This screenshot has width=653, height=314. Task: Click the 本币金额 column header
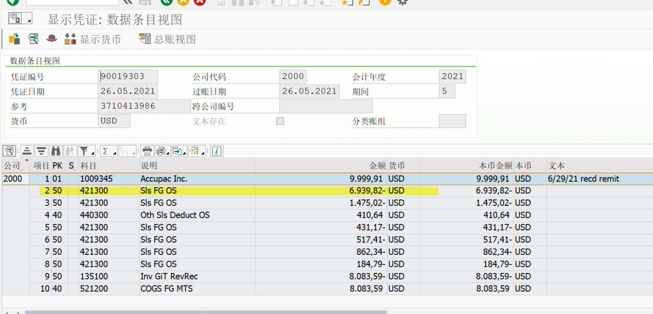point(467,165)
